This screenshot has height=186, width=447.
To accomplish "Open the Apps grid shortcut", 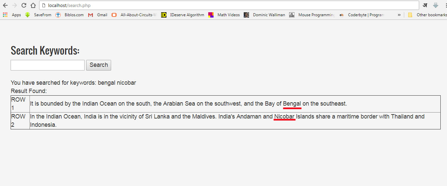I will tap(12, 15).
